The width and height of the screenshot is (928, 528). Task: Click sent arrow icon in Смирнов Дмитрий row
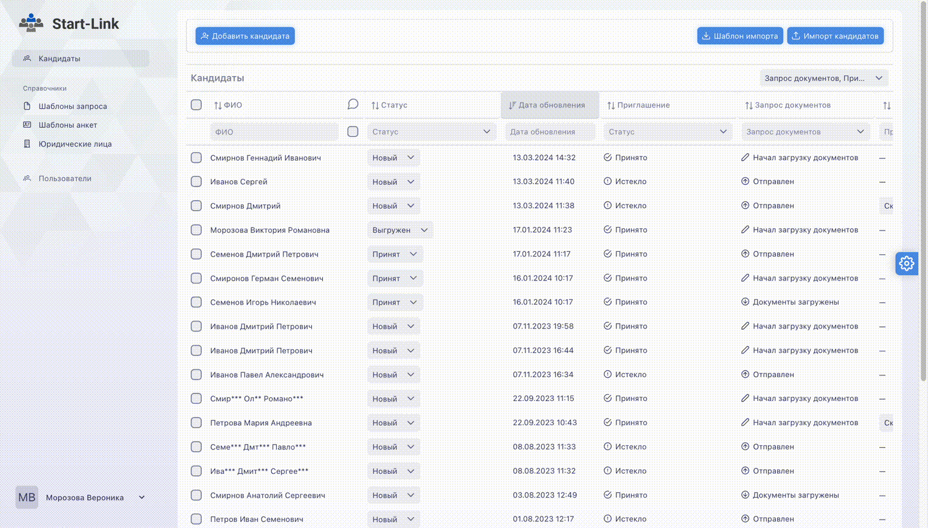click(x=745, y=206)
